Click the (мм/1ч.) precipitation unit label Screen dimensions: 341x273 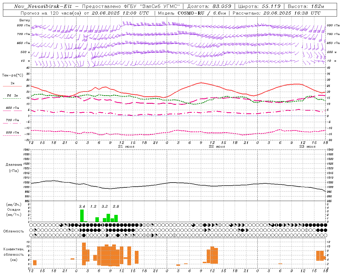(14, 215)
